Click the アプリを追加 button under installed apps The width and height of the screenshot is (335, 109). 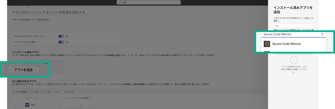point(24,70)
